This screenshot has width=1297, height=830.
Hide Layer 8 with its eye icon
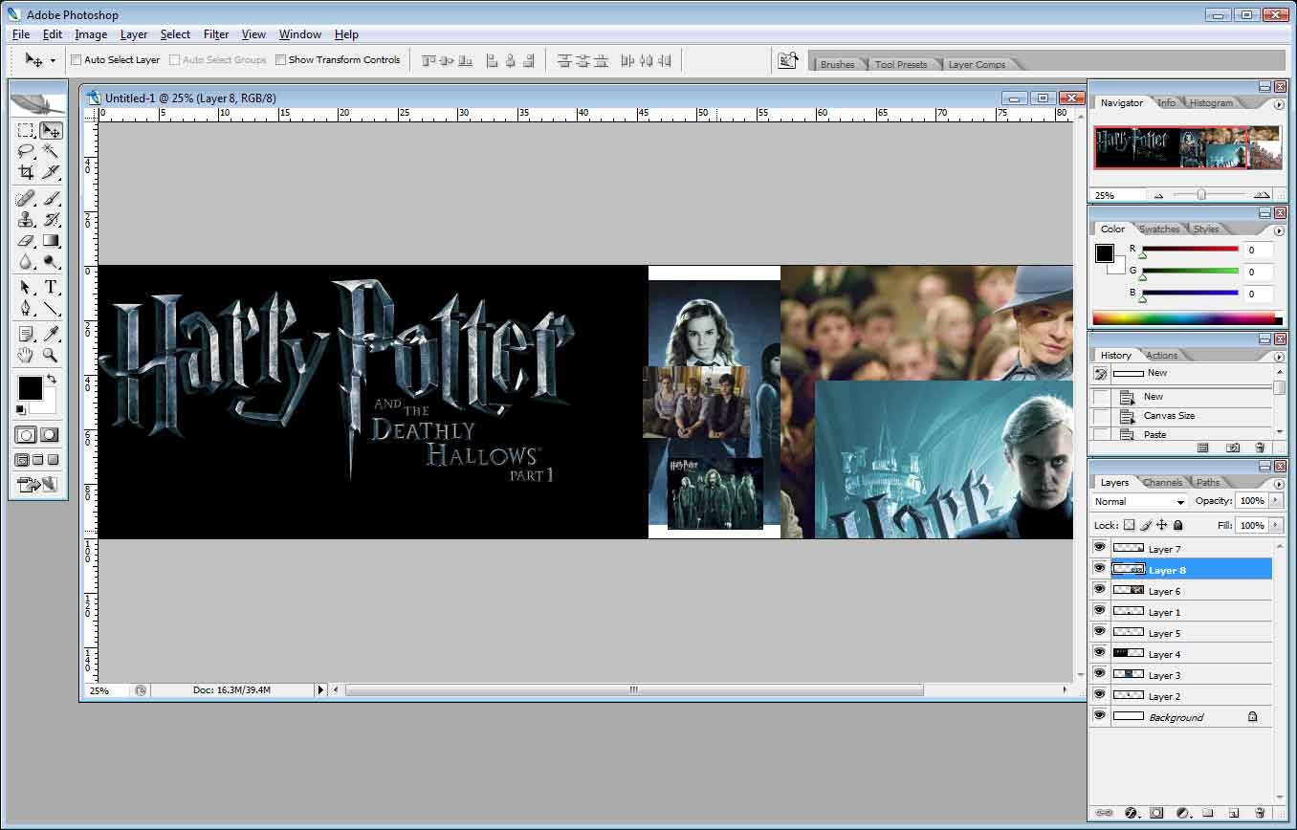[x=1099, y=569]
